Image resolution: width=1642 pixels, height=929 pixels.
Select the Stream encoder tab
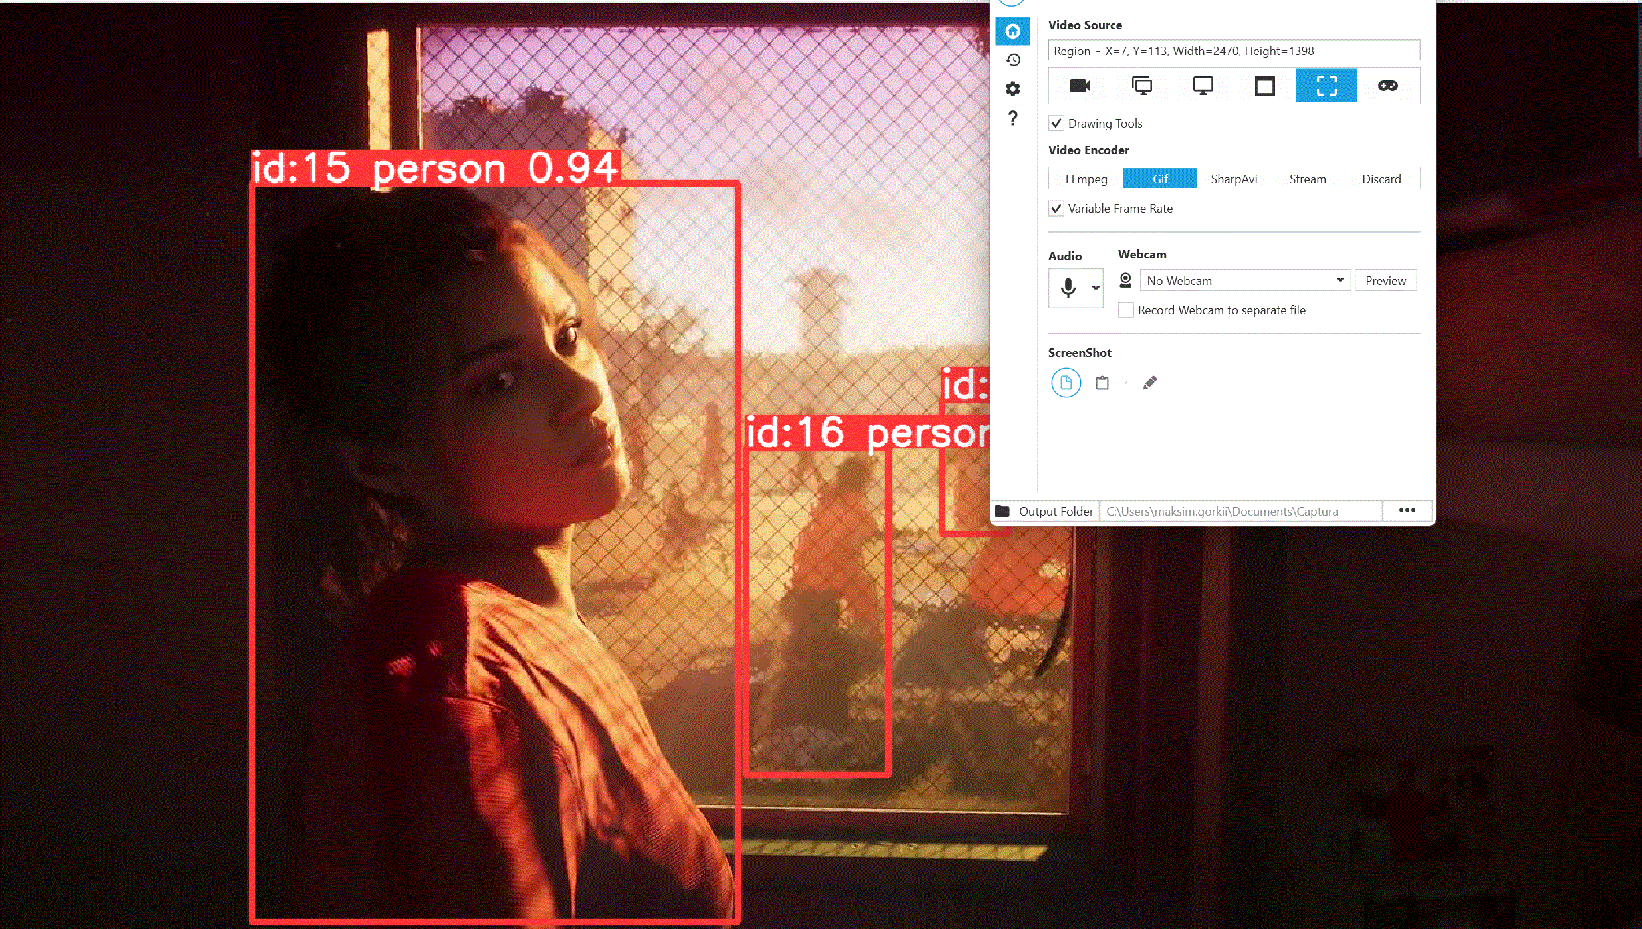click(1308, 179)
